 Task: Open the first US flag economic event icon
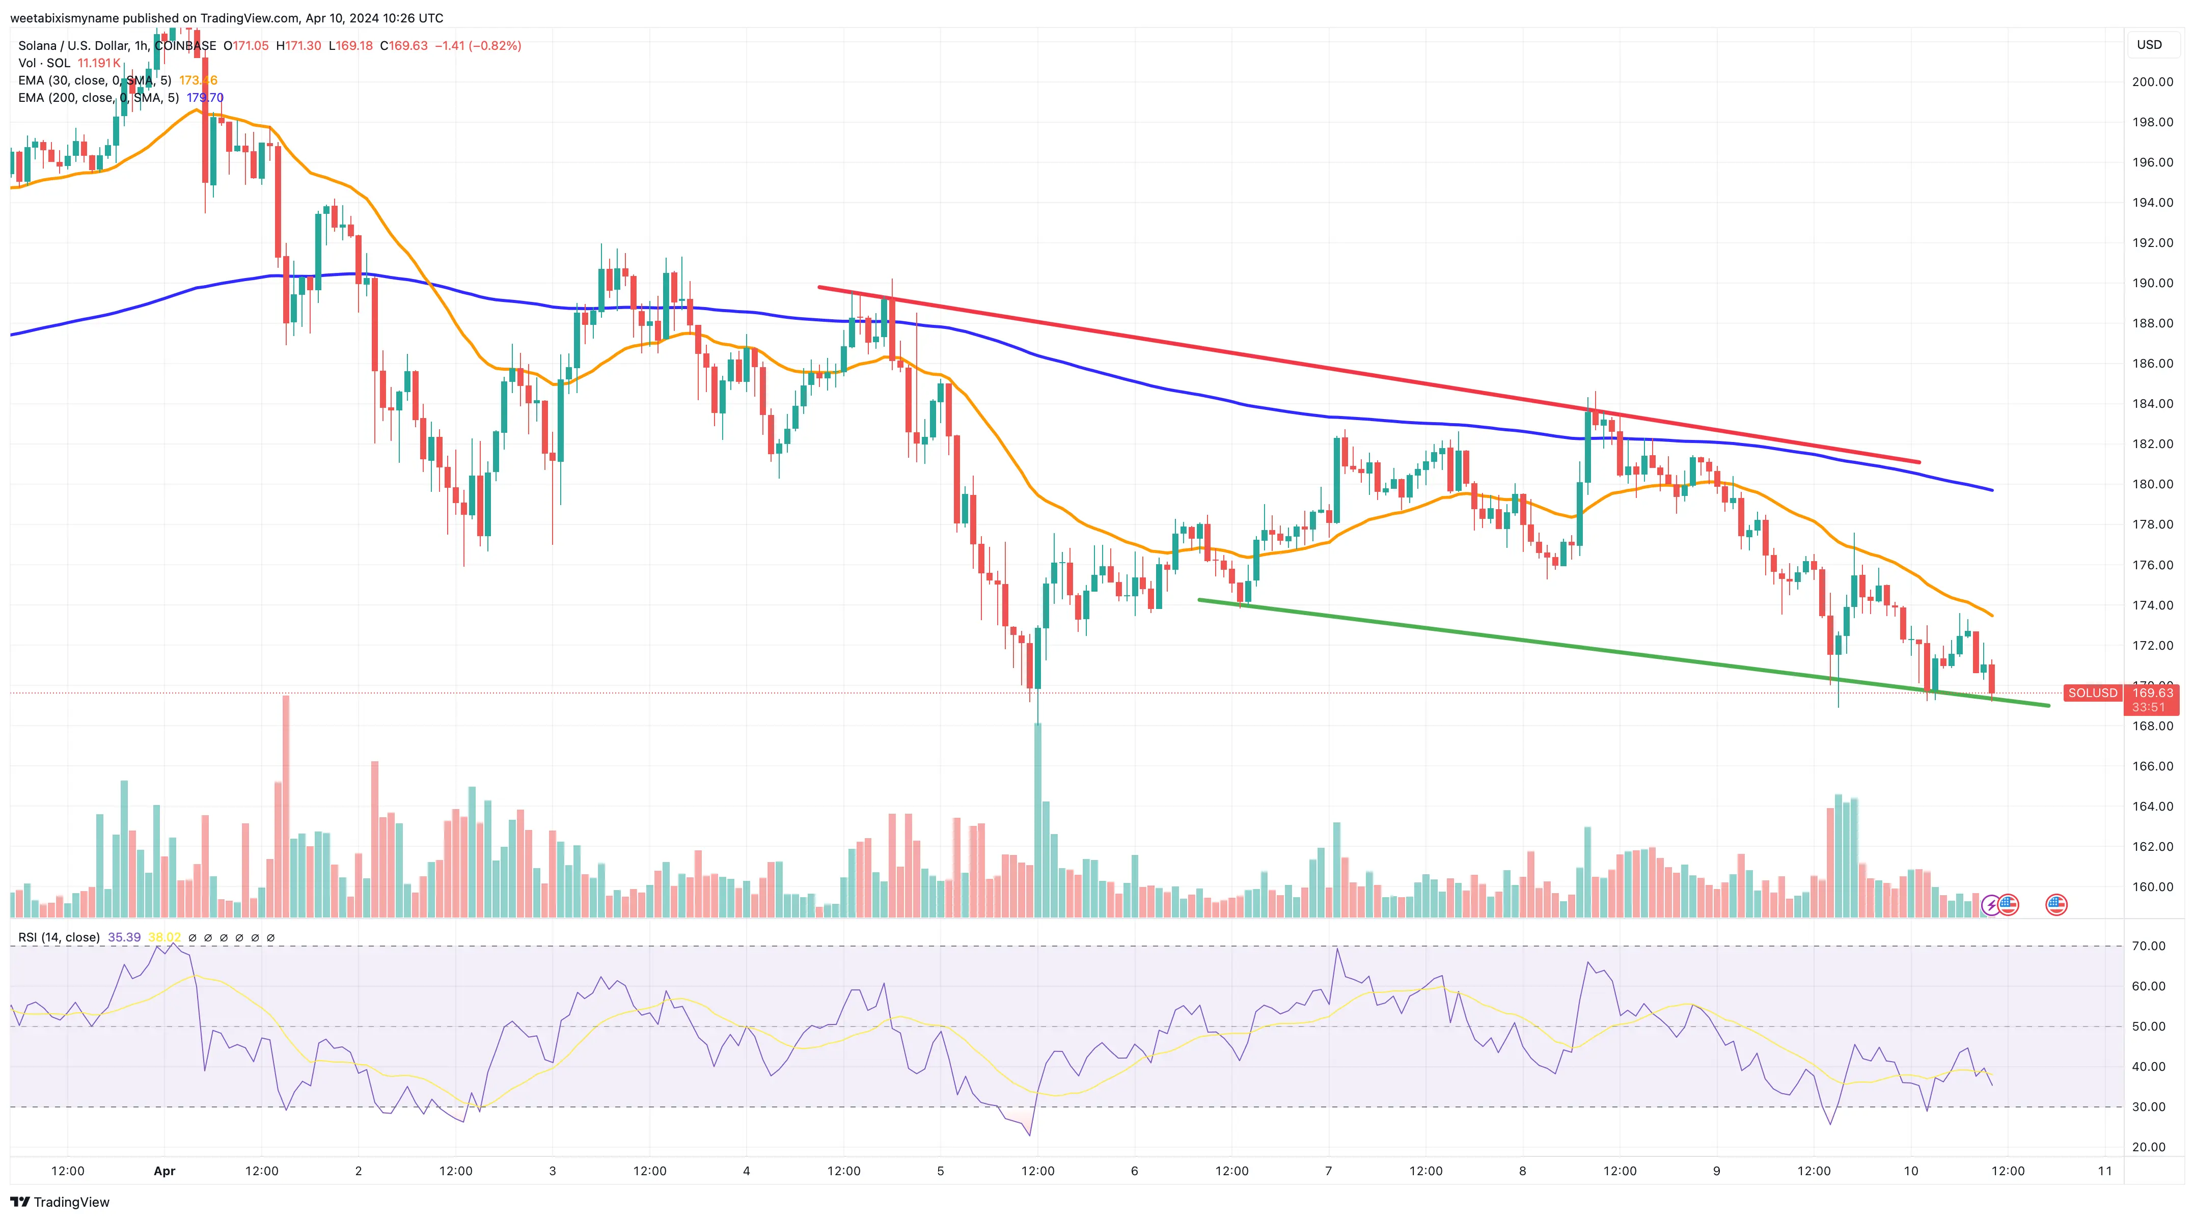[2009, 906]
